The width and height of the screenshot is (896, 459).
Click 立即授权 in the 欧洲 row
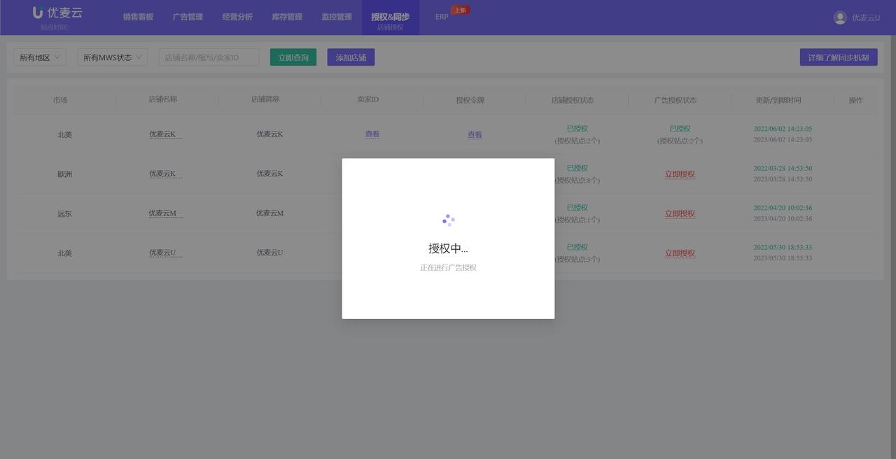click(x=680, y=174)
